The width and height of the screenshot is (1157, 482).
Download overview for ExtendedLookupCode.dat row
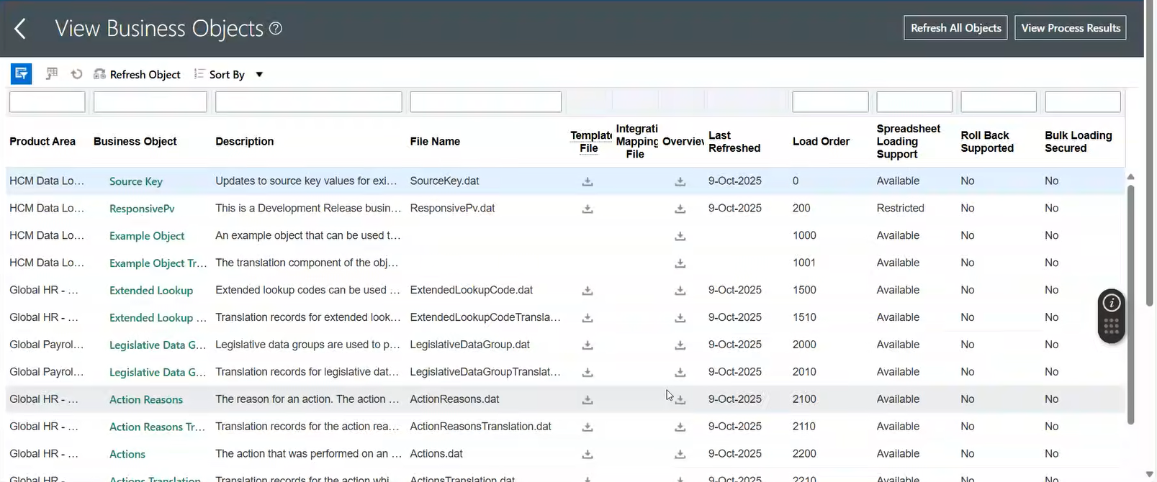point(680,291)
